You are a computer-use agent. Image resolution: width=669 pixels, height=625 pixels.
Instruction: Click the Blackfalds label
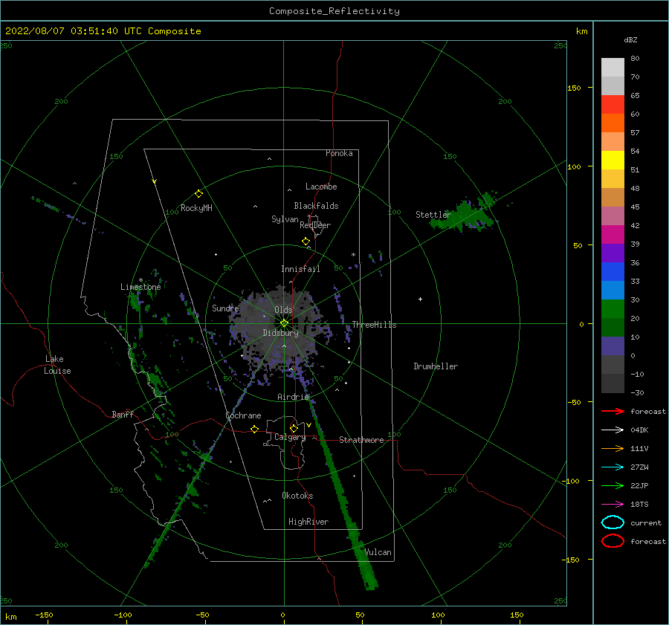316,206
